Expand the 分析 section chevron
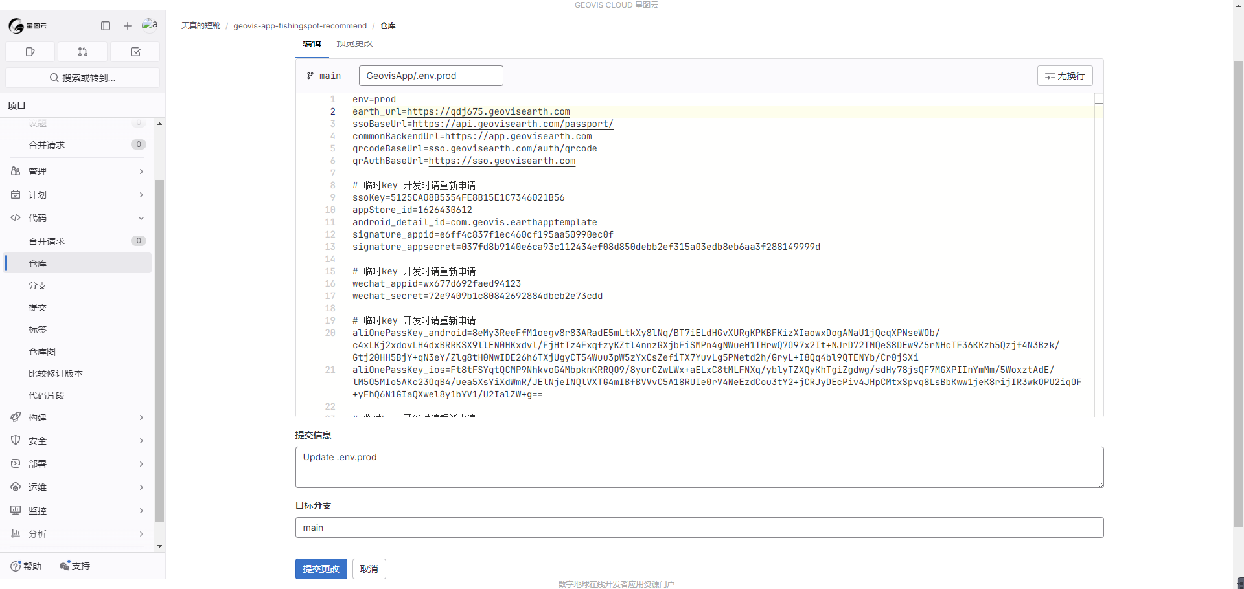The width and height of the screenshot is (1244, 589). (x=141, y=534)
